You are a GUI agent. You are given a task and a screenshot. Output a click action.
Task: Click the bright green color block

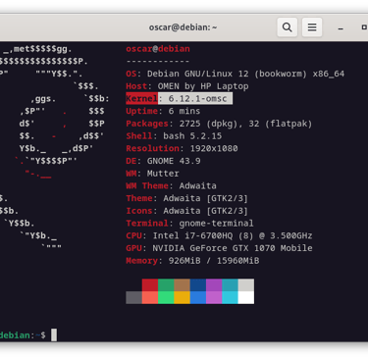click(166, 297)
